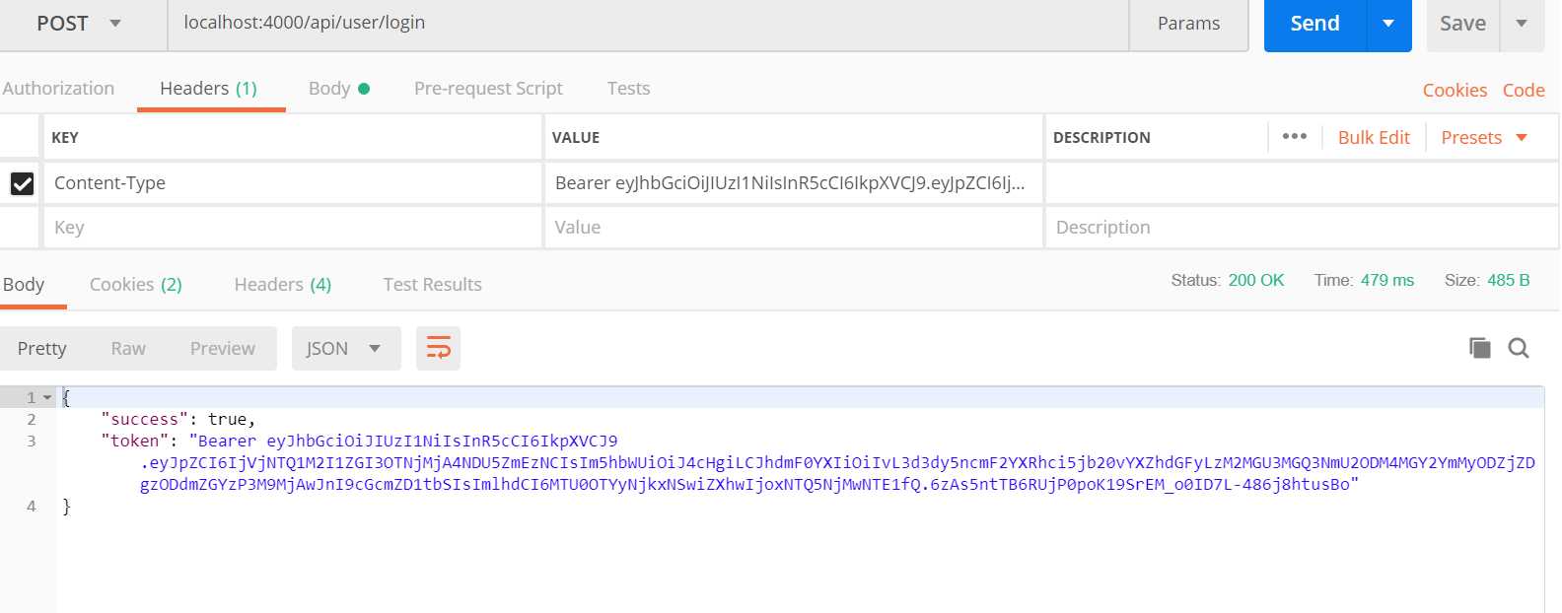Search the response with magnifier icon

tap(1519, 348)
